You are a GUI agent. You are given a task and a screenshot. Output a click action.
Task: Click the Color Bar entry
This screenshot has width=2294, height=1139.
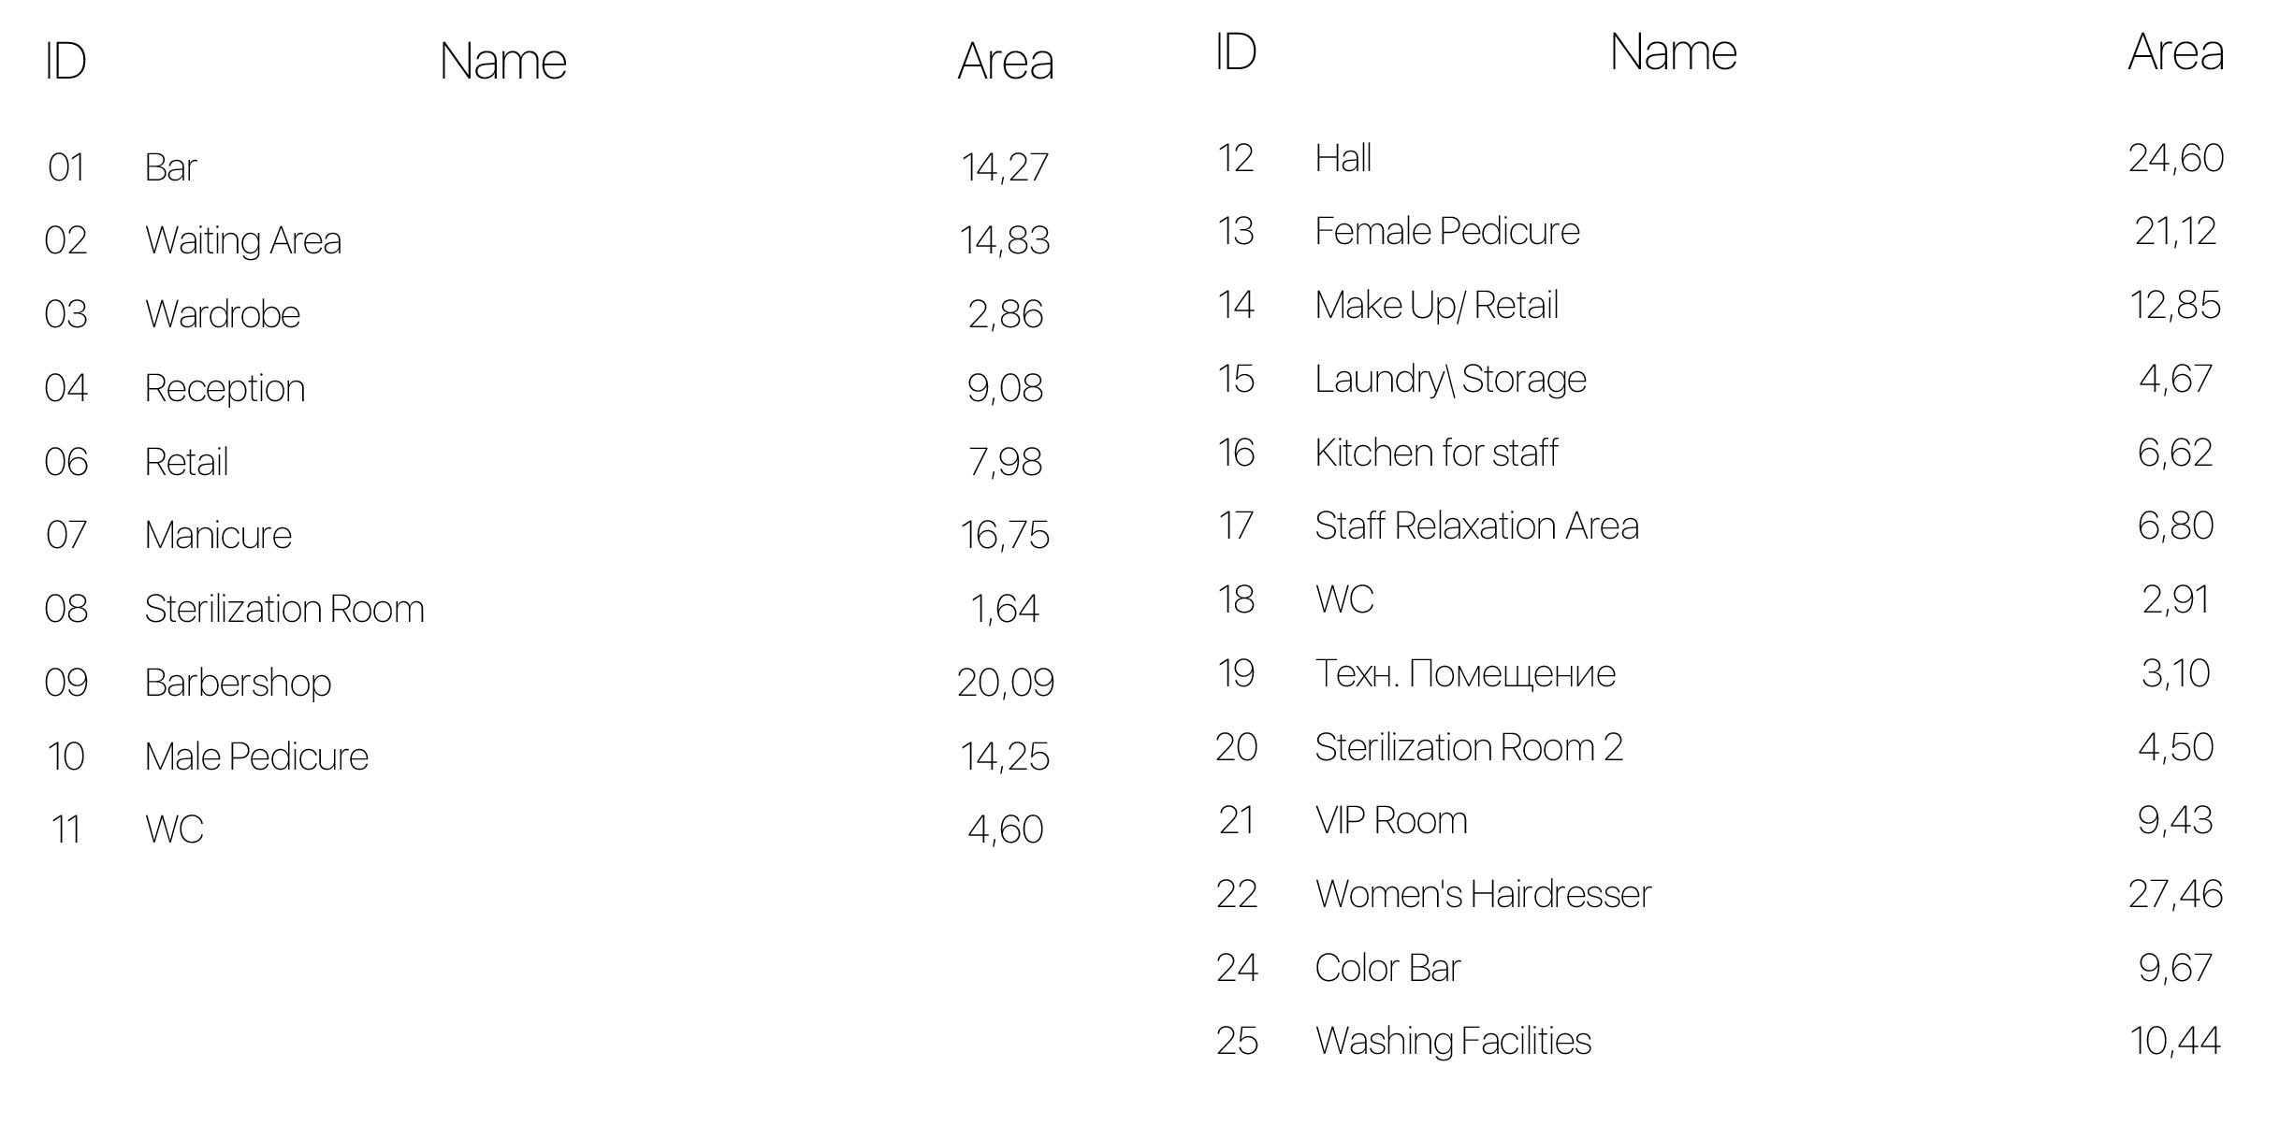[1387, 968]
